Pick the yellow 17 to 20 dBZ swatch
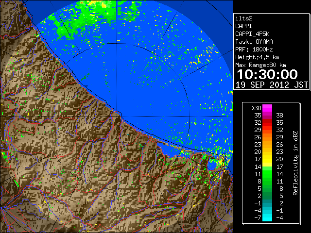Image resolution: width=311 pixels, height=233 pixels. pyautogui.click(x=267, y=159)
